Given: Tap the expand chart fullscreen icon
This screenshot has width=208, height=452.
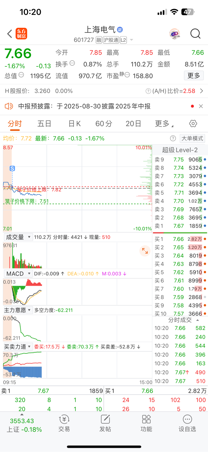Looking at the screenshot, I should pyautogui.click(x=145, y=251).
